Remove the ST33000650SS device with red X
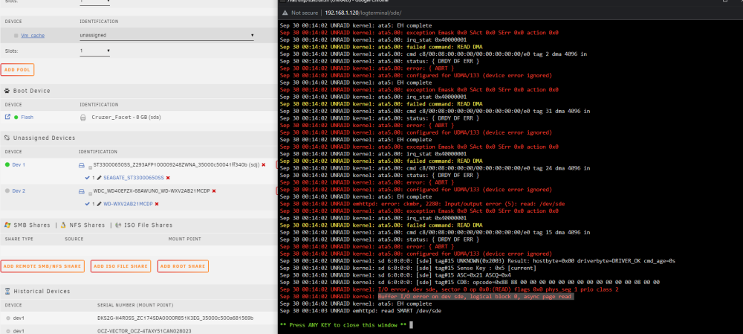Image resolution: width=743 pixels, height=334 pixels. (x=264, y=164)
